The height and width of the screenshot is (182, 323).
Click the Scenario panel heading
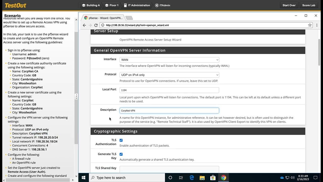pos(12,16)
